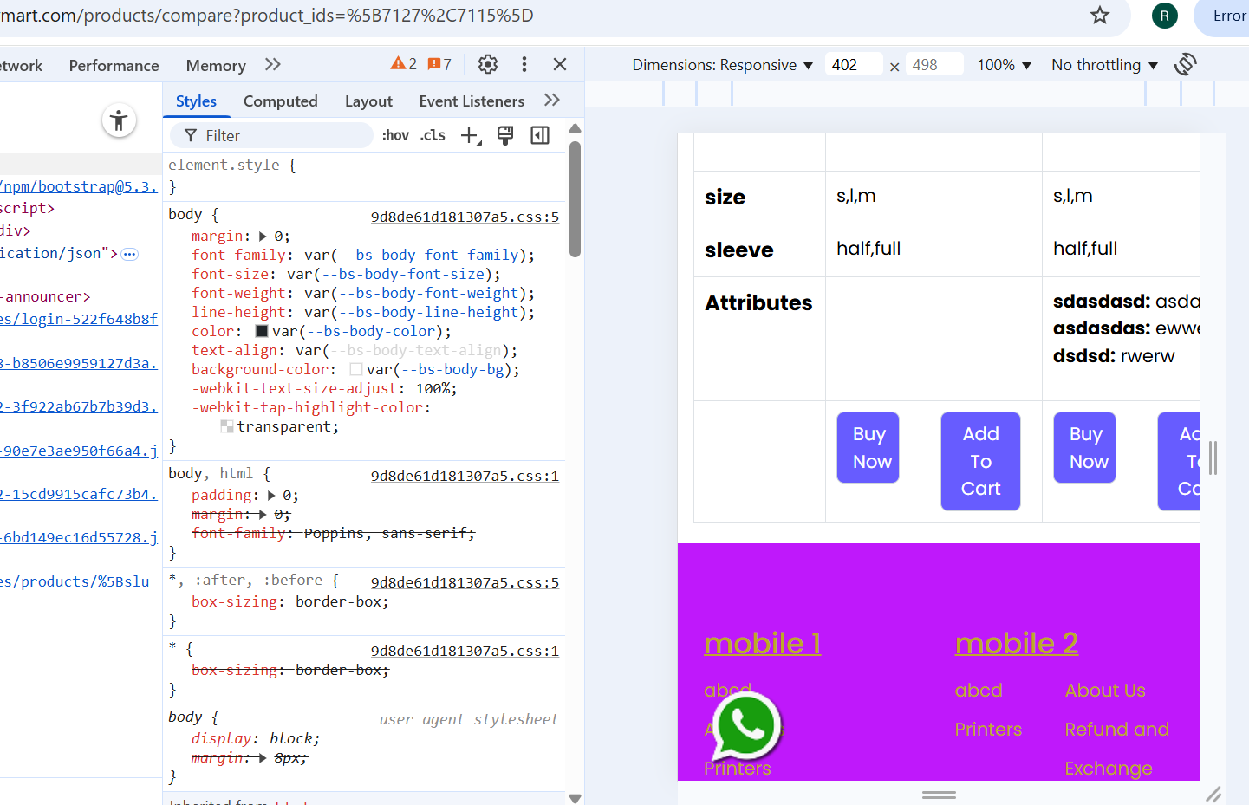Screen dimensions: 1249x805
Task: Show more DevTools main tabs
Action: (273, 64)
